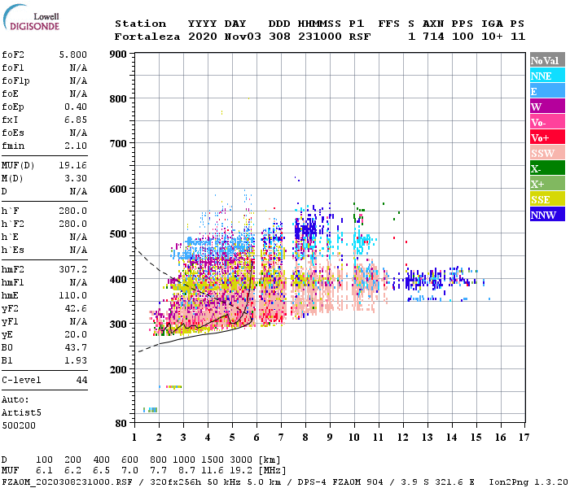Screen dimensions: 570x488
Task: Click the hmF1 label
Action: [13, 282]
